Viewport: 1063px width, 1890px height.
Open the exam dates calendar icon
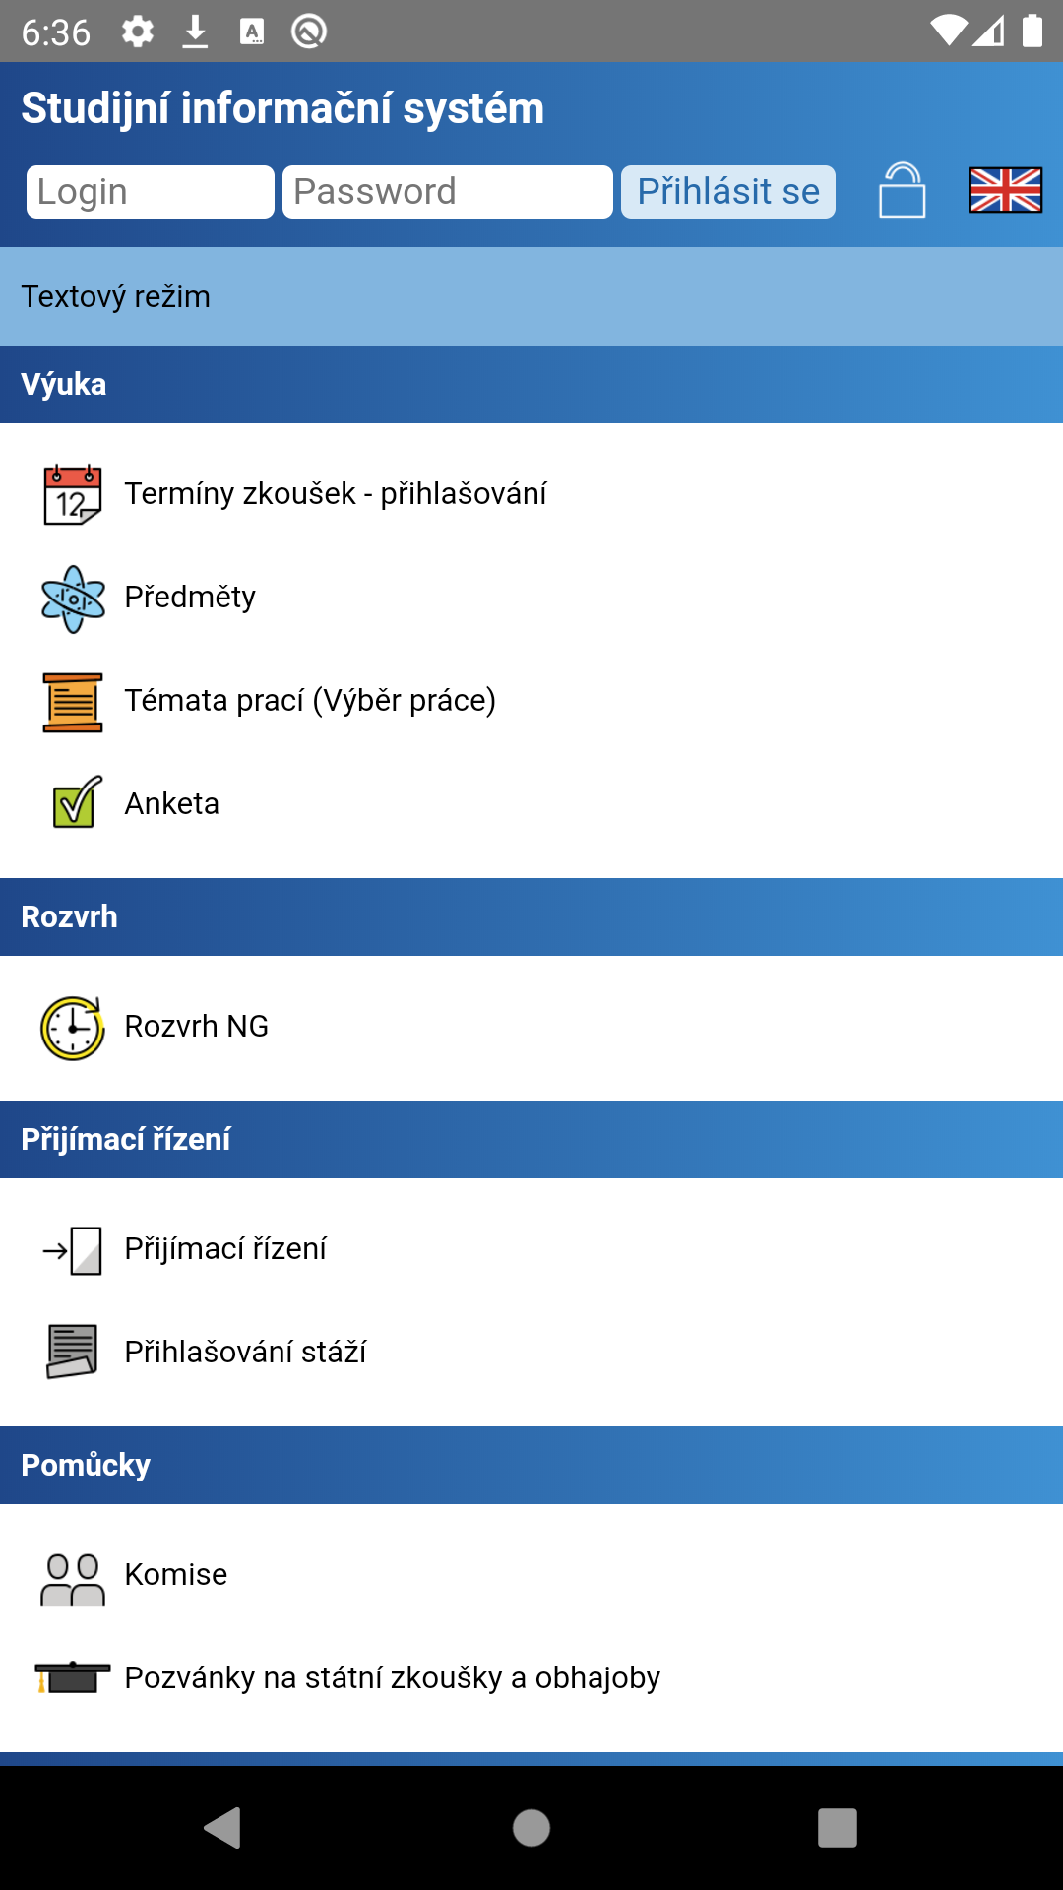coord(73,494)
